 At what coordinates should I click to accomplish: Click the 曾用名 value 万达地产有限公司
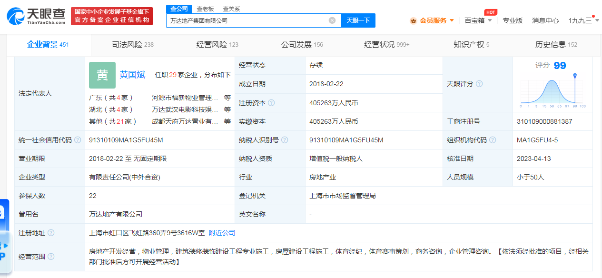(x=116, y=214)
